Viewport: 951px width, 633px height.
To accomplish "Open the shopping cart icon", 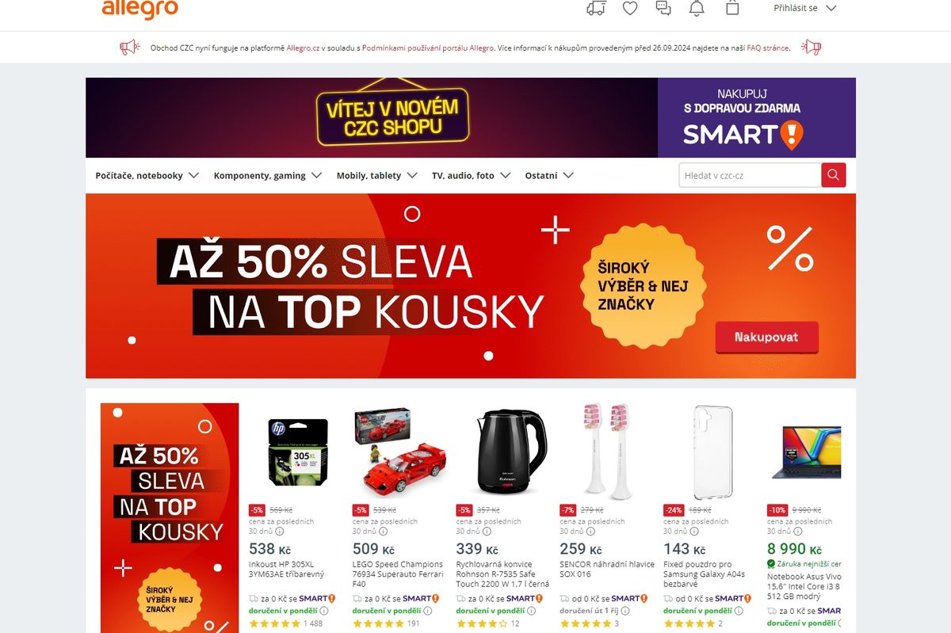I will (x=732, y=8).
